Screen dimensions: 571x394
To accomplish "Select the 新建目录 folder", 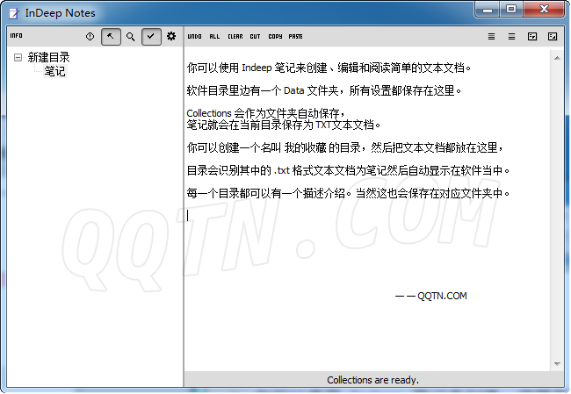I will [48, 58].
